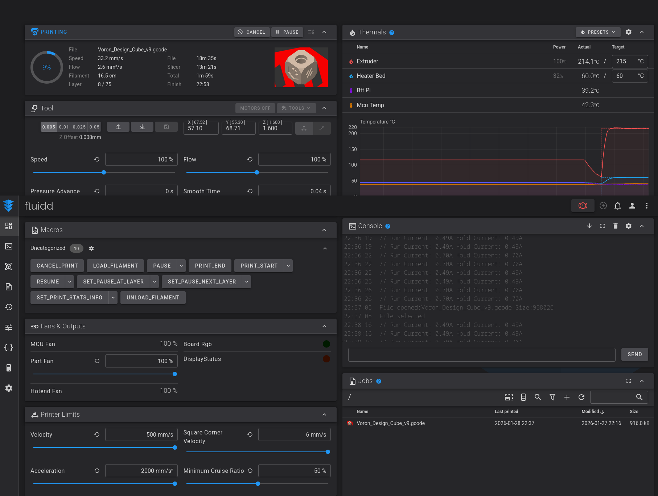
Task: Add a new item in Jobs
Action: pos(567,397)
